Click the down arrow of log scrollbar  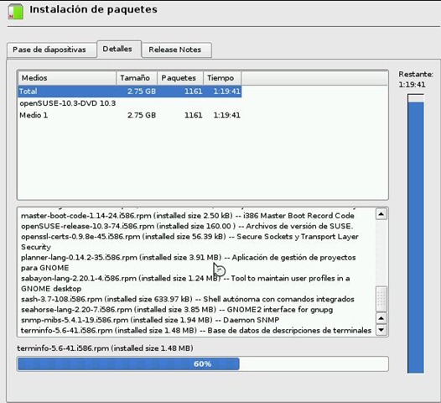tap(381, 330)
